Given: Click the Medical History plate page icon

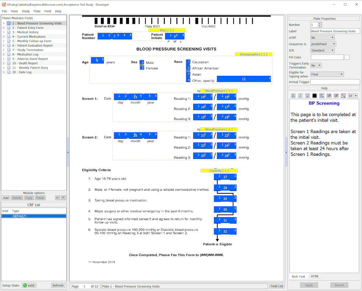Looking at the screenshot, I should [9, 32].
